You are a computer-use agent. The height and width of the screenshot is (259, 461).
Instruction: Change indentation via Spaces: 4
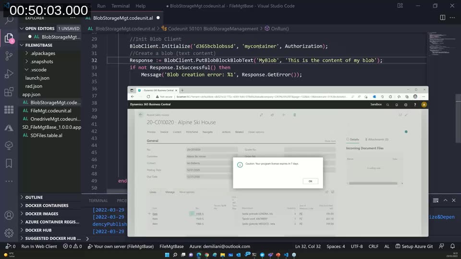[x=336, y=247]
